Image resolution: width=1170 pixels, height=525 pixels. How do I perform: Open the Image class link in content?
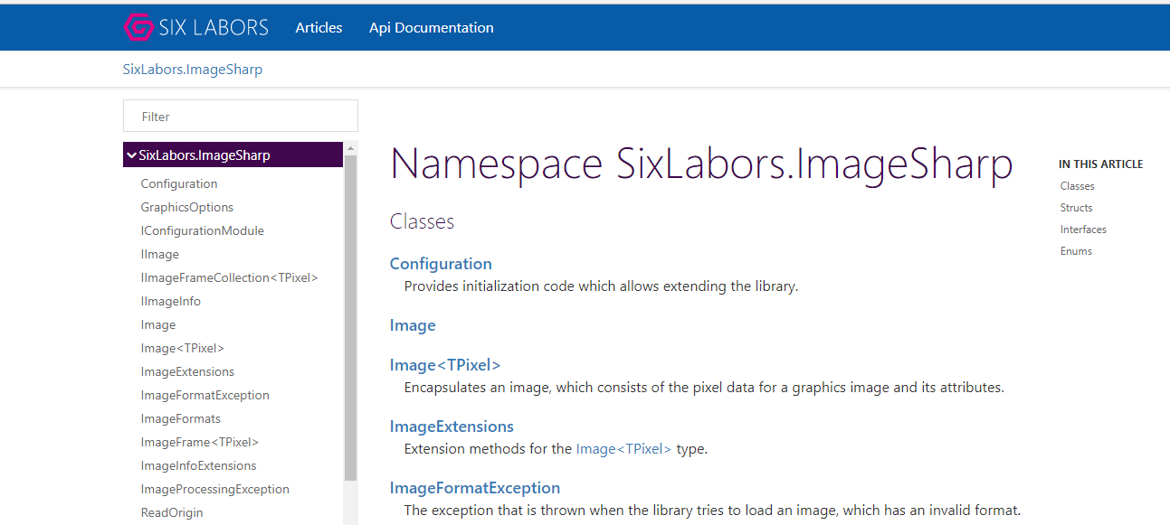point(413,325)
